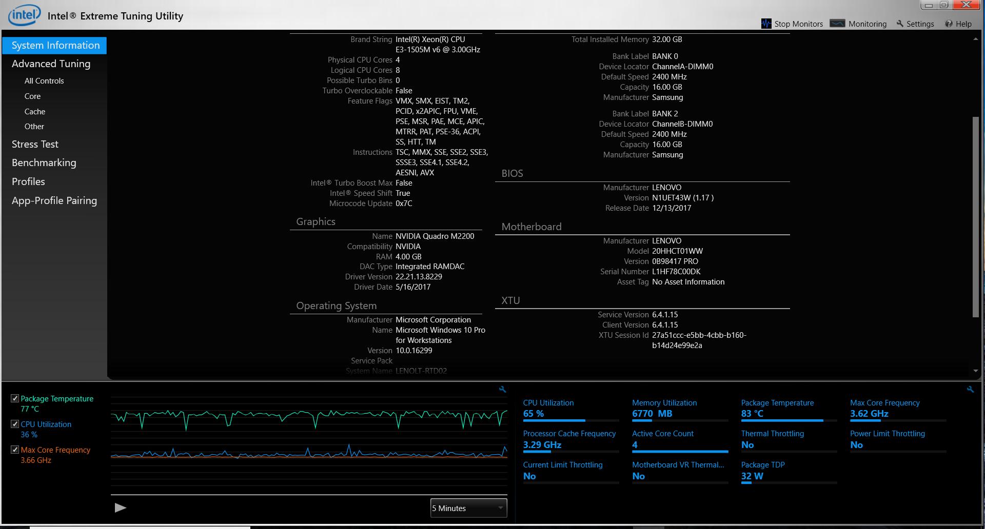Screen dimensions: 985x529
Task: Click the Max Core Frequency 3.62 GHz tile
Action: coord(898,410)
